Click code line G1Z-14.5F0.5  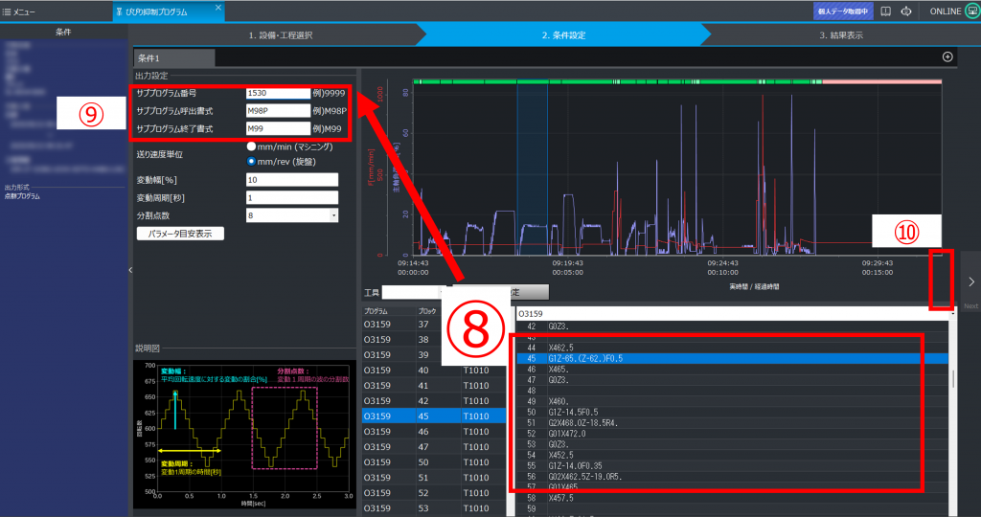coord(732,413)
